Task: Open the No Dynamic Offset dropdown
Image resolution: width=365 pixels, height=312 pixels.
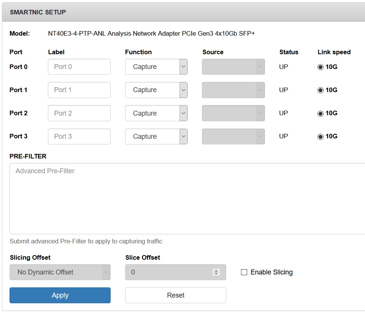Action: pyautogui.click(x=60, y=272)
